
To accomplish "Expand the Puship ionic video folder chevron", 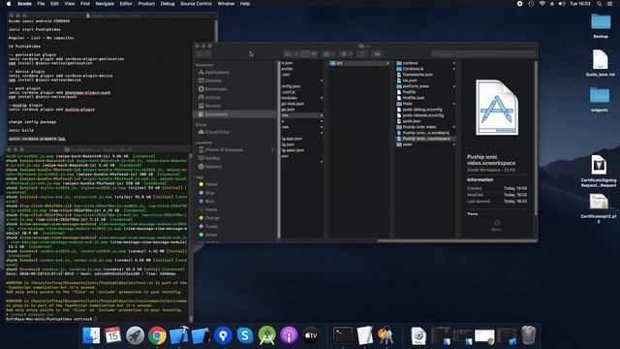I will [x=454, y=127].
